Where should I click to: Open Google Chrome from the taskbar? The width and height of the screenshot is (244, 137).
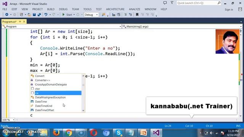(x=69, y=133)
